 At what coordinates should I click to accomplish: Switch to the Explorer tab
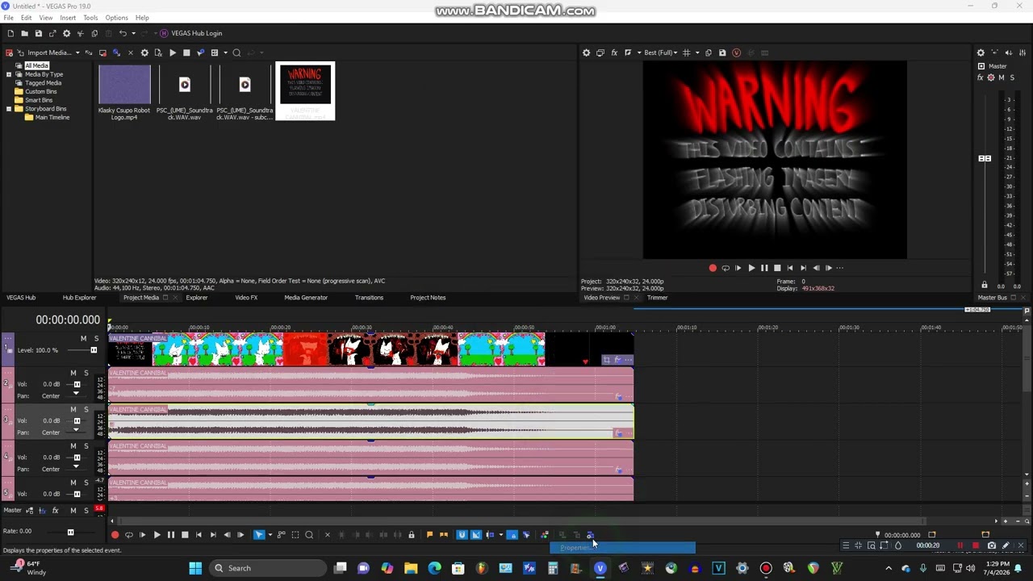coord(196,298)
